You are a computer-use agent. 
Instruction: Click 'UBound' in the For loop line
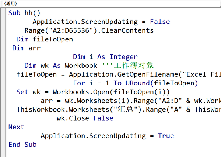(137, 83)
